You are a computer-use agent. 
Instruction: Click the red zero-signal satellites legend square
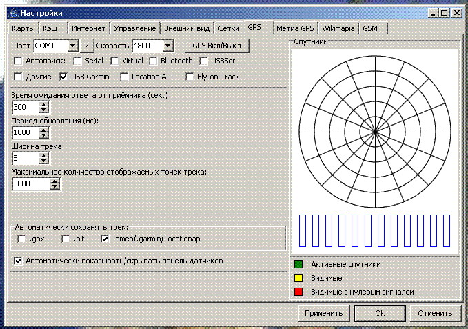298,292
